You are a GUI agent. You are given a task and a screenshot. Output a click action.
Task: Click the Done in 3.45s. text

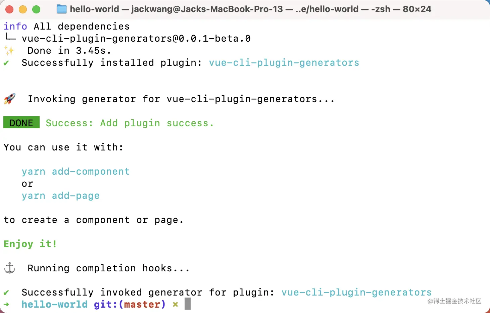(x=69, y=51)
